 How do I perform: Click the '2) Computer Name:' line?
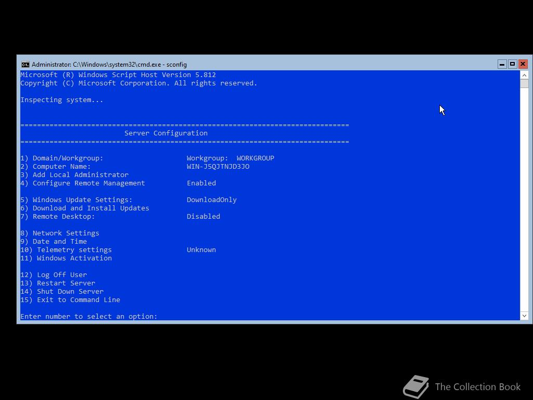point(55,167)
